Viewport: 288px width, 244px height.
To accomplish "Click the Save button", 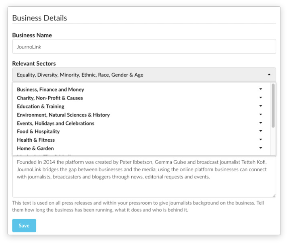I will point(24,226).
